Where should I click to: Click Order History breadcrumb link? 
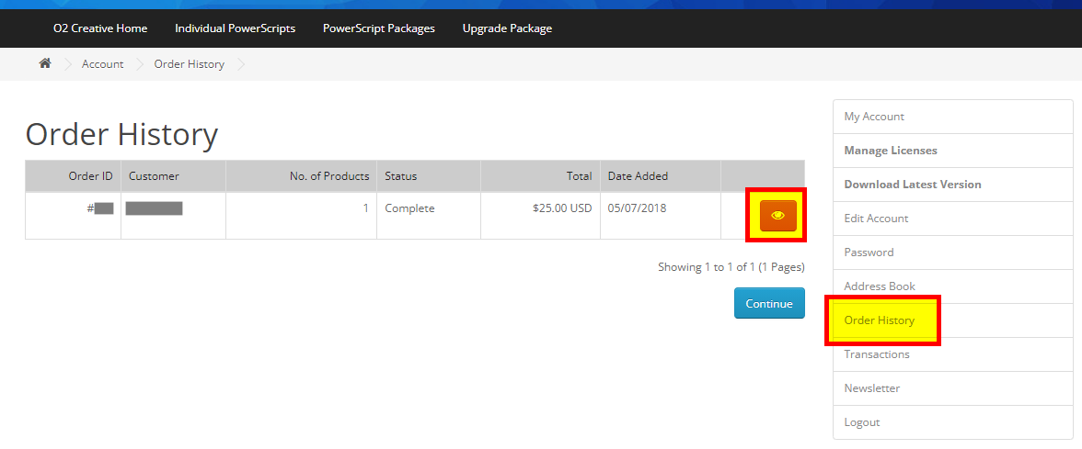pyautogui.click(x=189, y=64)
